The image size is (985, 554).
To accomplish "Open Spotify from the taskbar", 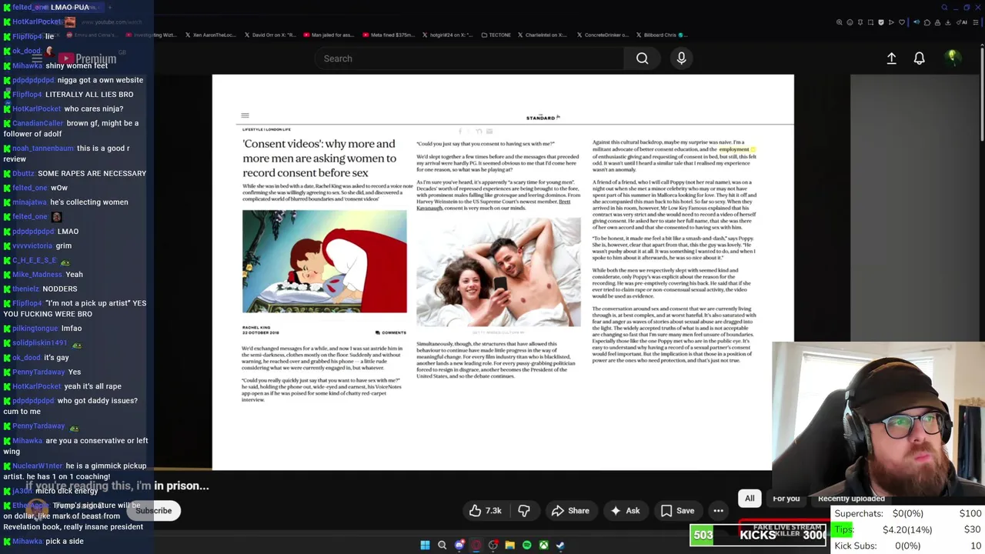I will [x=526, y=546].
